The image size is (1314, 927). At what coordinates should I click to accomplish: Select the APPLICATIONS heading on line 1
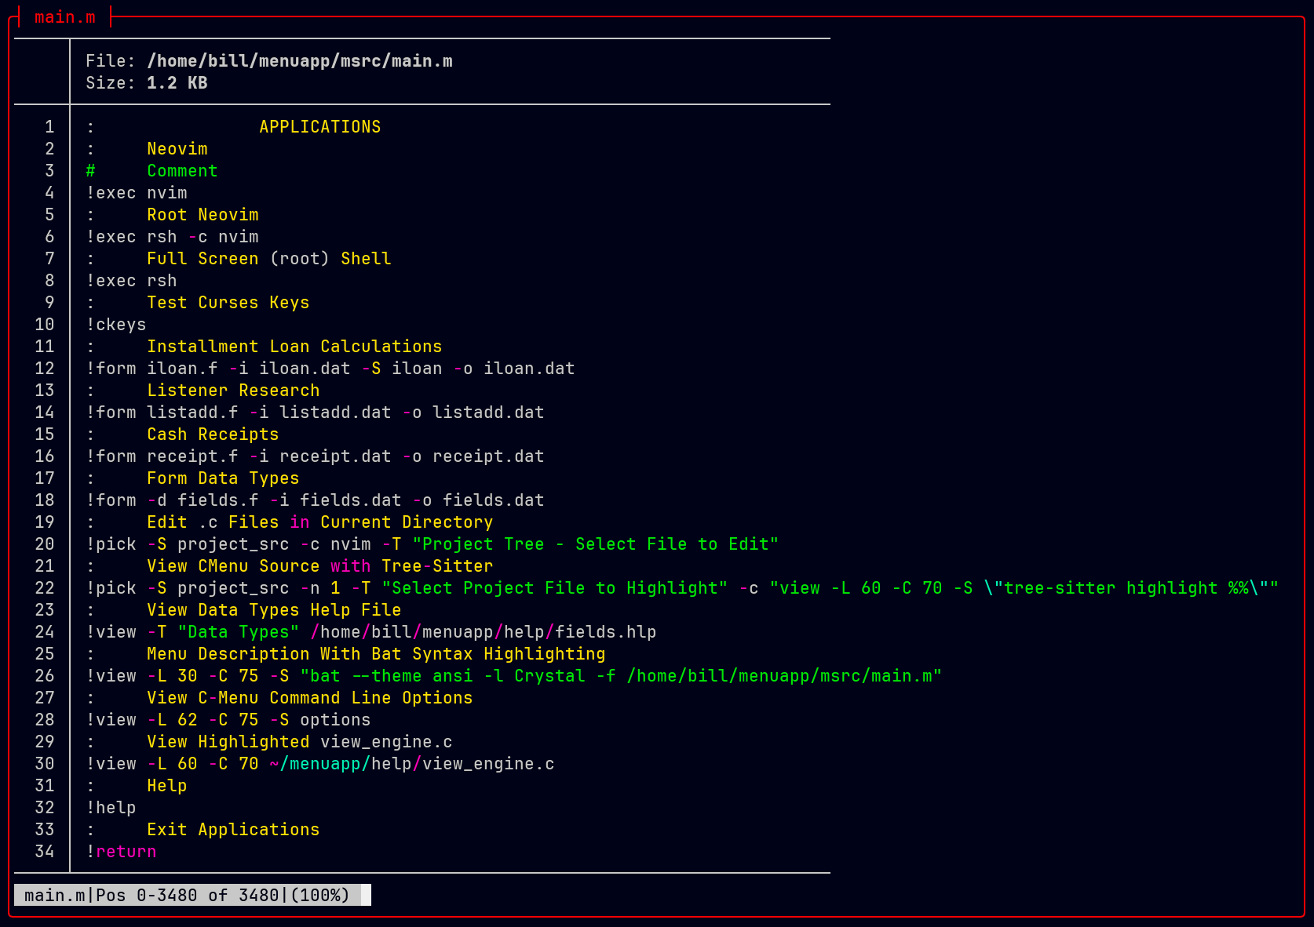point(319,127)
